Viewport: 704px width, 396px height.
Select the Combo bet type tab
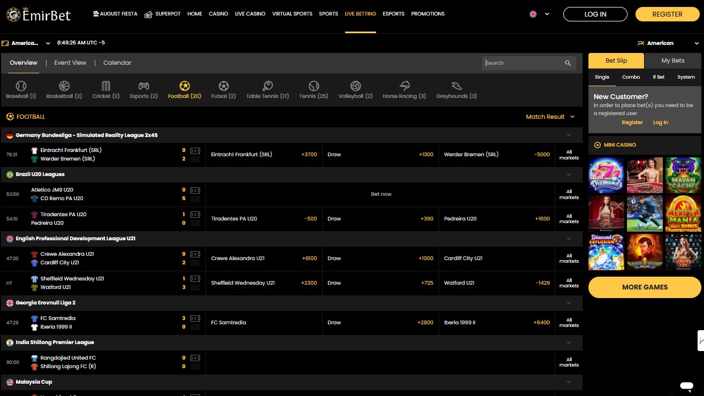point(631,77)
